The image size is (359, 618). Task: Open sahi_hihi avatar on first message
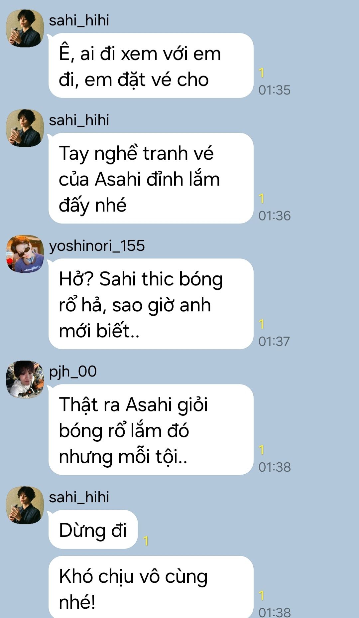pyautogui.click(x=25, y=28)
